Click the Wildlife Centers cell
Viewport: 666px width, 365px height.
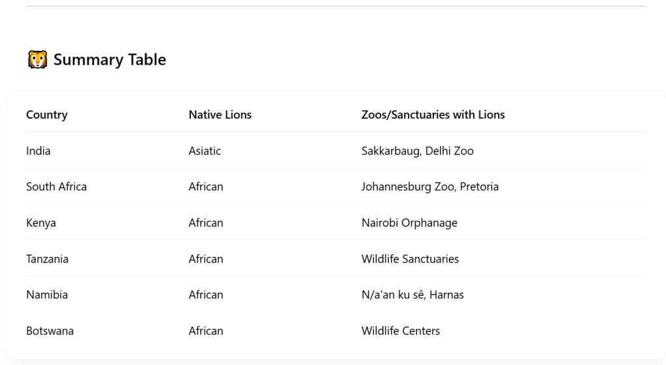point(400,331)
